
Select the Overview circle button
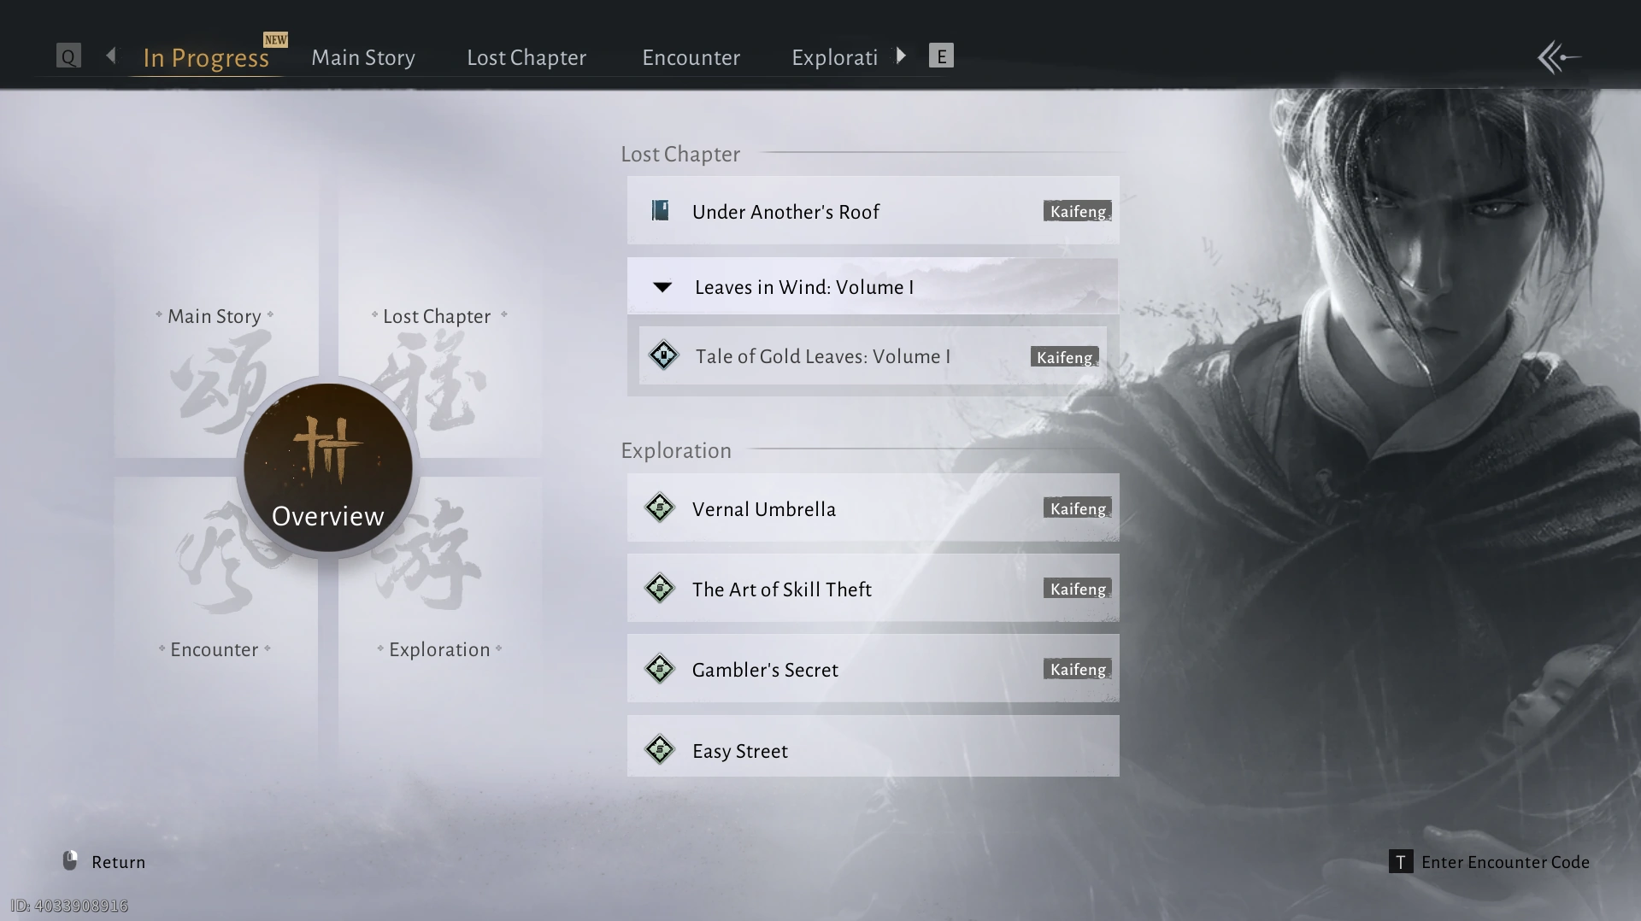(x=328, y=467)
